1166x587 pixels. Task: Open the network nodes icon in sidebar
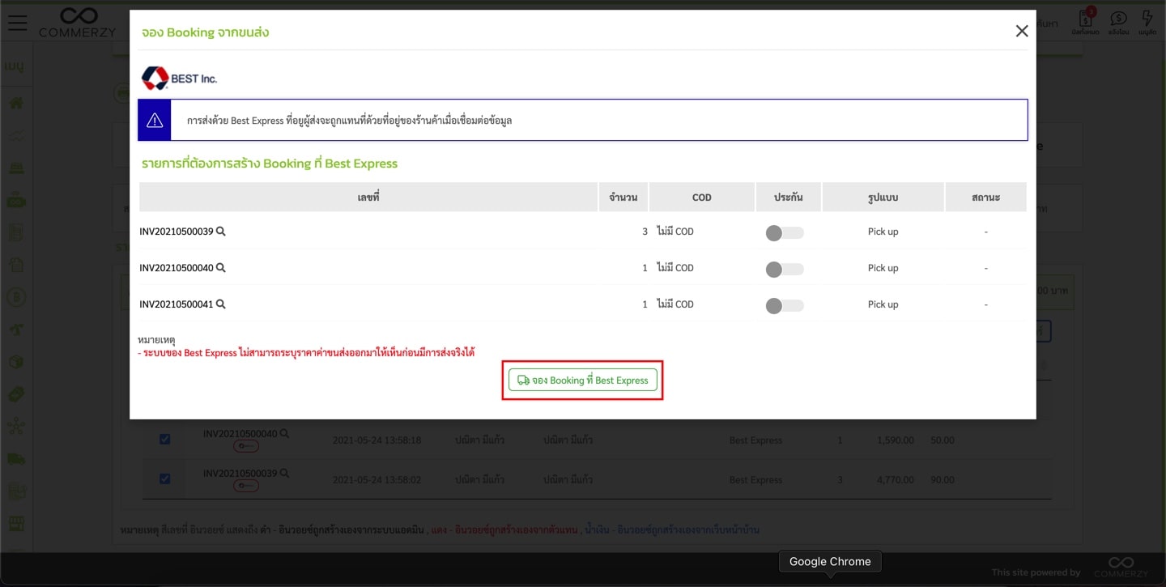16,427
